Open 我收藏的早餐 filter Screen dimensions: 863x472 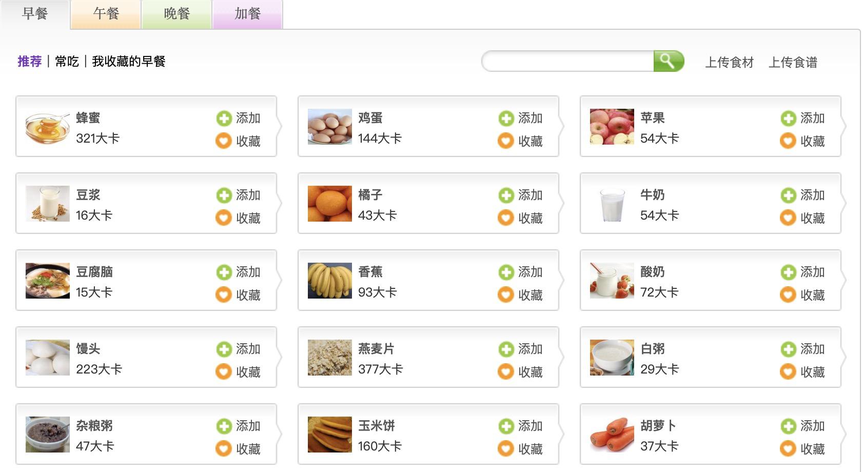pos(128,62)
